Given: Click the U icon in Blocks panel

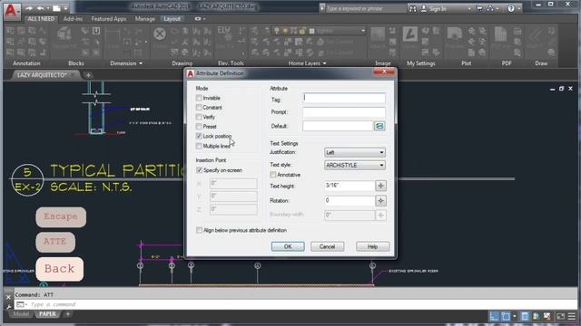Looking at the screenshot, I should pos(96,31).
